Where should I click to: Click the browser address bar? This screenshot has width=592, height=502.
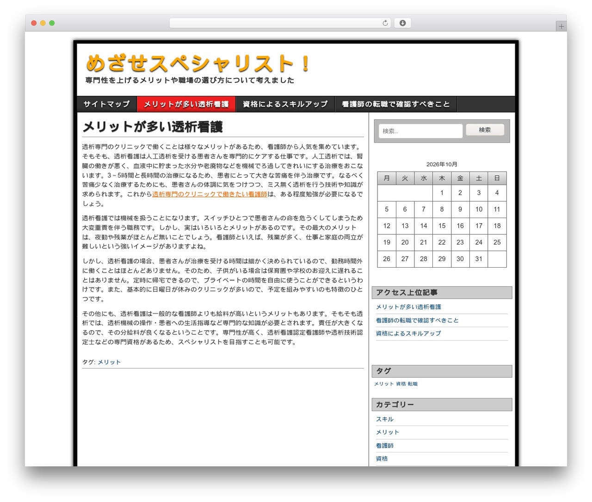point(280,23)
